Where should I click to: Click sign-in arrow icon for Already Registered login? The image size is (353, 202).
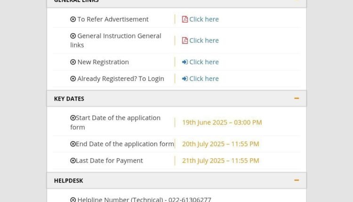pyautogui.click(x=185, y=79)
